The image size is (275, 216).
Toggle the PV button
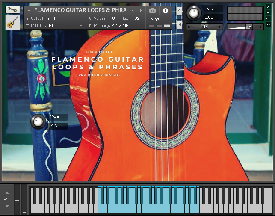[x=268, y=24]
